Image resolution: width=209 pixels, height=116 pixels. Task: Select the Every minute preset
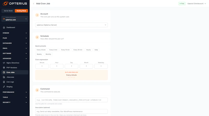41,50
